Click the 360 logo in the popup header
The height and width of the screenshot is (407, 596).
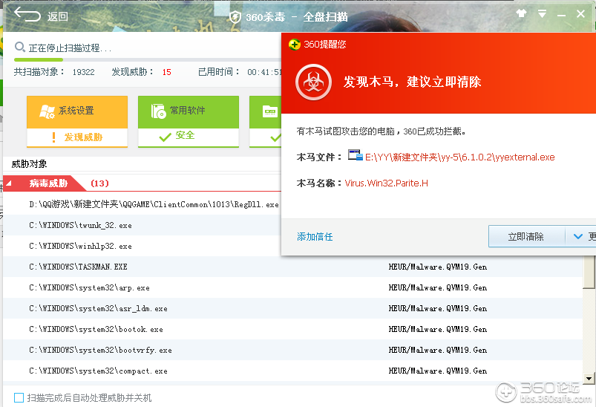tap(294, 44)
